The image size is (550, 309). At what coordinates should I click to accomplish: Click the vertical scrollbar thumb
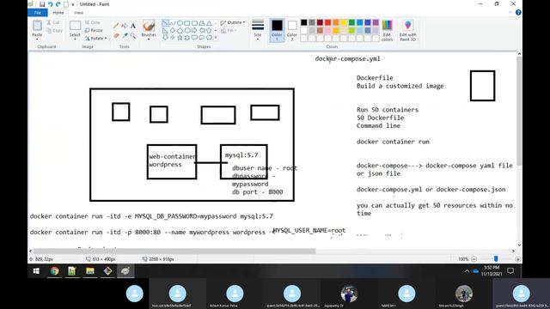pyautogui.click(x=519, y=111)
